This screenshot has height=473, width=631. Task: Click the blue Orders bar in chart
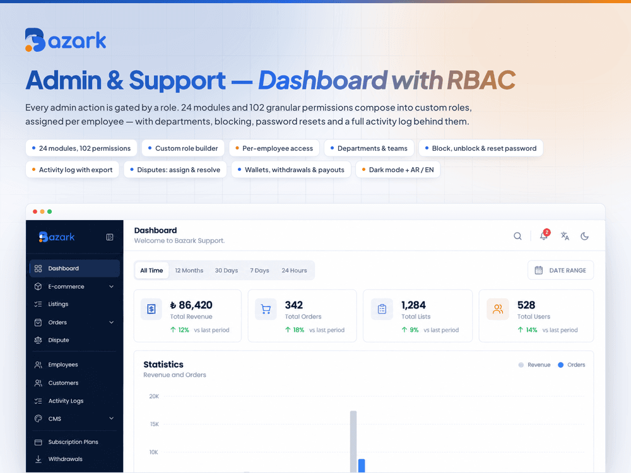[362, 466]
